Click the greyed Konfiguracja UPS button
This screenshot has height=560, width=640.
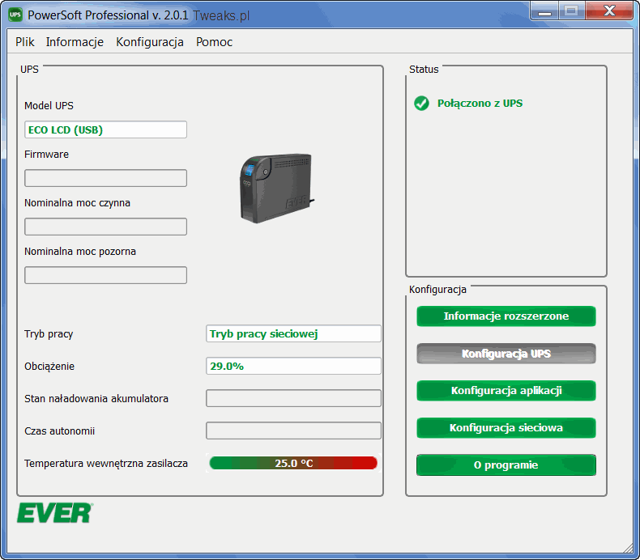tap(506, 354)
